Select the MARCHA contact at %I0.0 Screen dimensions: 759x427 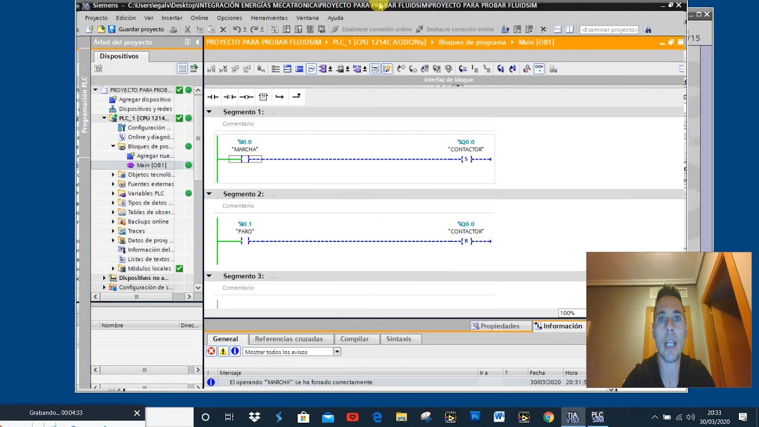[x=245, y=159]
